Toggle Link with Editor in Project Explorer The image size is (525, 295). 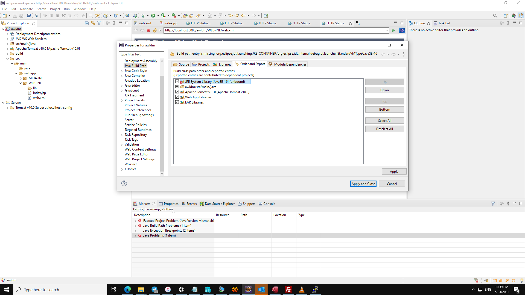[93, 23]
